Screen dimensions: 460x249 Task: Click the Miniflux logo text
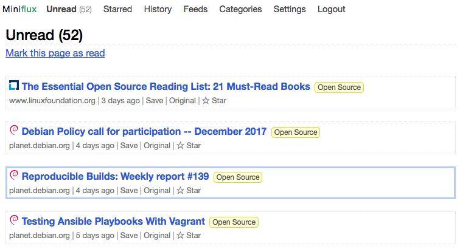click(x=19, y=9)
